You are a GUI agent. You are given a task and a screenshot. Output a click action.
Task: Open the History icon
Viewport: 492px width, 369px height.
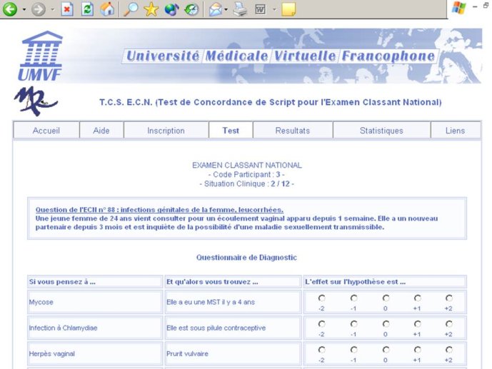pyautogui.click(x=191, y=9)
